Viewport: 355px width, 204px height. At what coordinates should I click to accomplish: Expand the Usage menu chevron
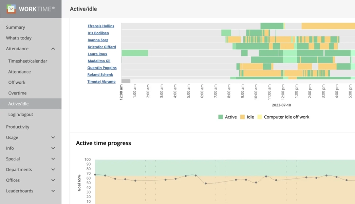tap(53, 138)
